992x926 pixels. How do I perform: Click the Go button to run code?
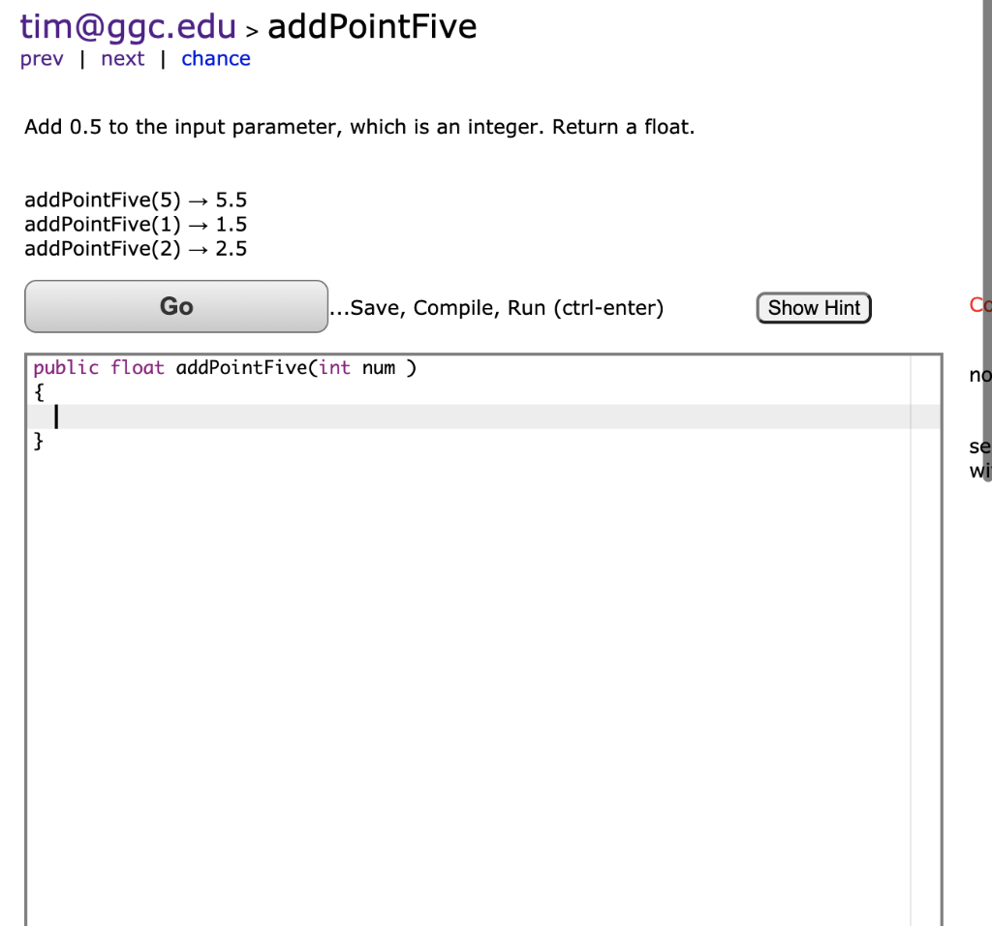[x=175, y=306]
